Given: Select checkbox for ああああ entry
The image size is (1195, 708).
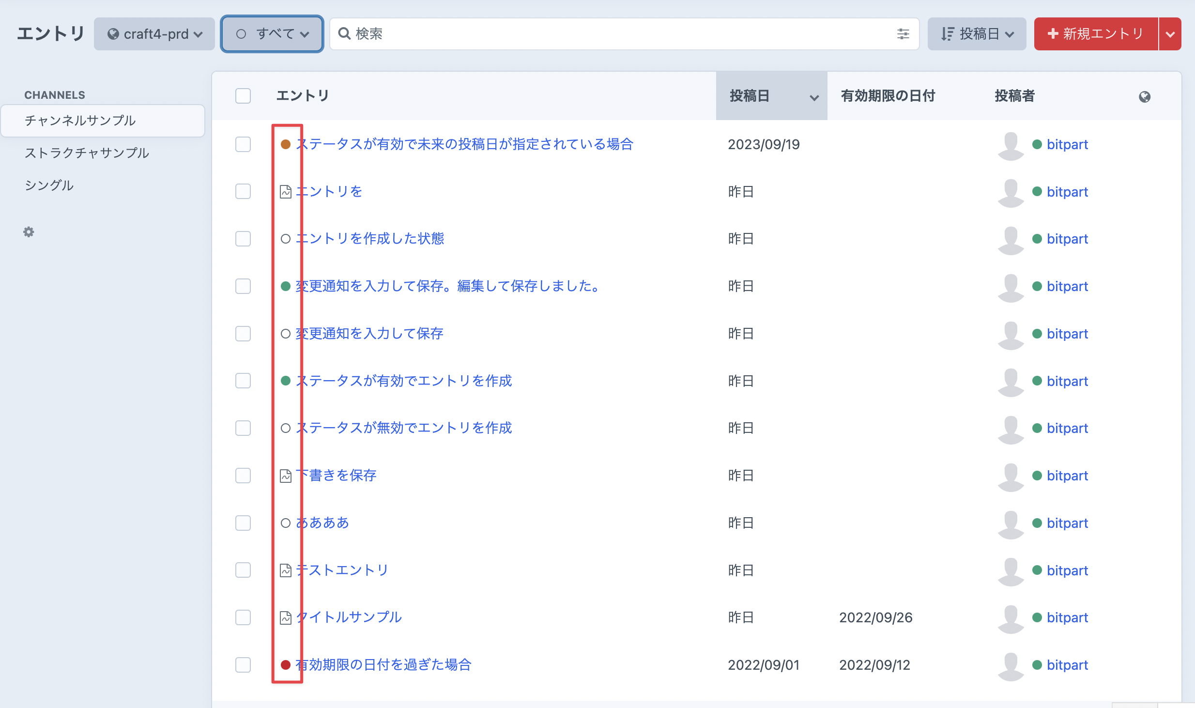Looking at the screenshot, I should 243,523.
